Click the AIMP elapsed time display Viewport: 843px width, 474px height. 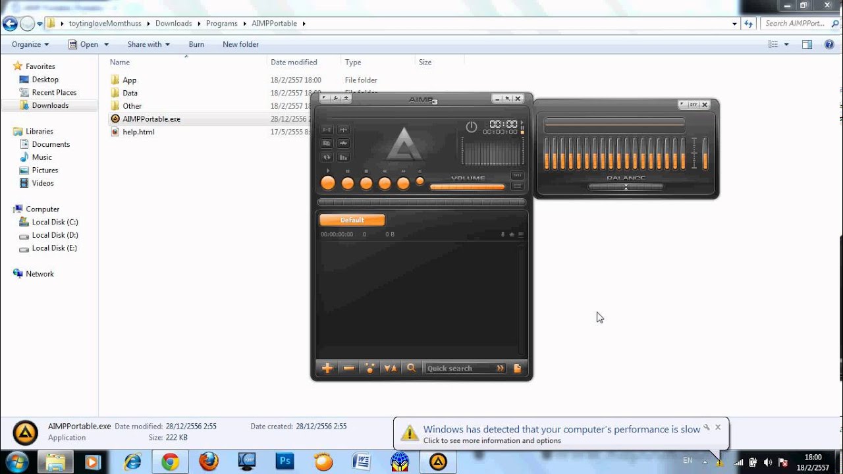(503, 124)
